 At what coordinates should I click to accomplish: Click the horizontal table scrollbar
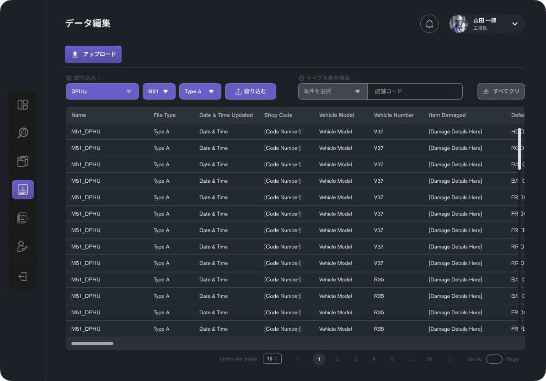91,343
